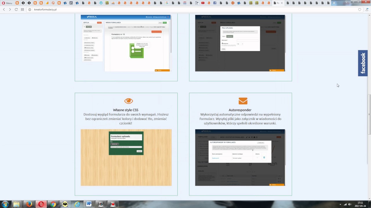Show hidden system tray icons
Viewport: 371px width, 208px height.
point(340,204)
